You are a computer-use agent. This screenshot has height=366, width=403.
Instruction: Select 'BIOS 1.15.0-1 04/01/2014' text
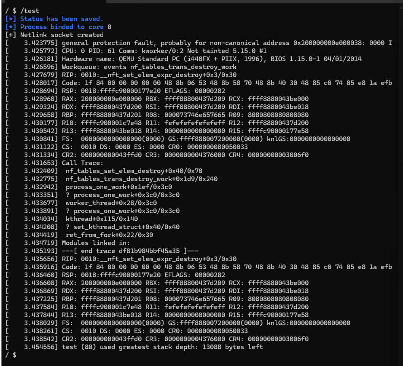316,59
